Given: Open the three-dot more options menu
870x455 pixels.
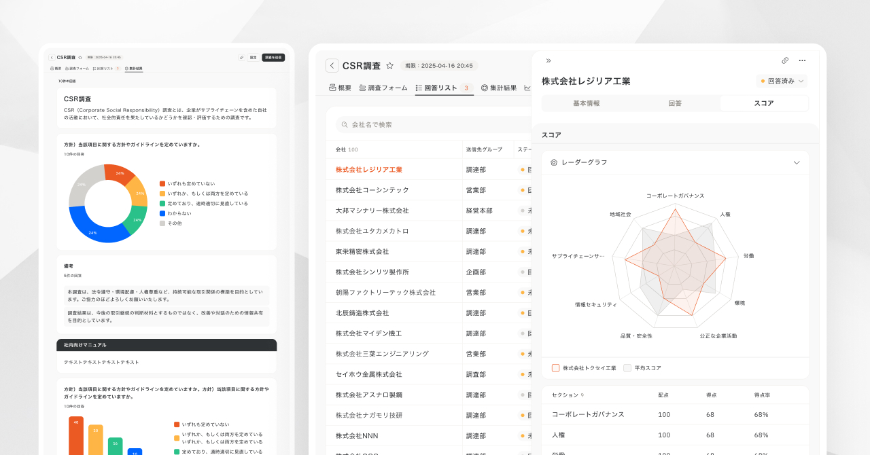Looking at the screenshot, I should [x=802, y=60].
